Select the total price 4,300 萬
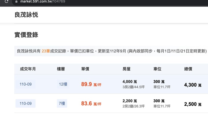This screenshot has width=208, height=116. click(x=193, y=85)
